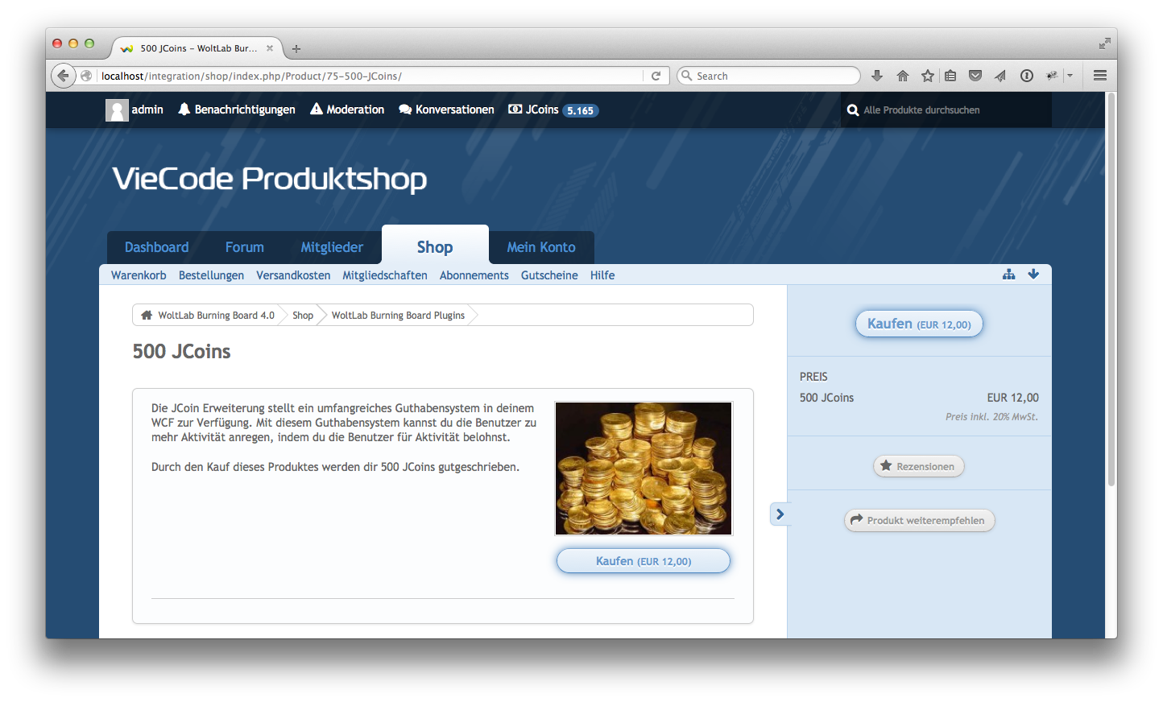This screenshot has height=702, width=1163.
Task: Click the 1Password icon in the browser toolbar
Action: tap(1026, 76)
